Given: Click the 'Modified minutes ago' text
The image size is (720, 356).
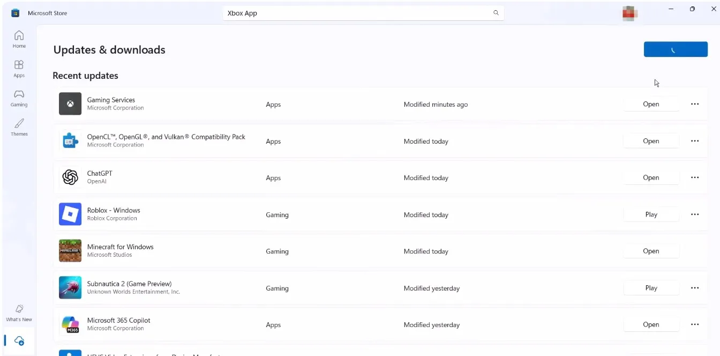Looking at the screenshot, I should pos(436,105).
